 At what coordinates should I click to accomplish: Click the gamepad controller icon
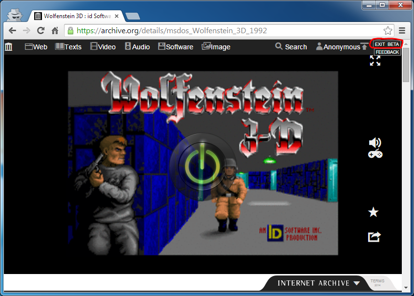[x=375, y=154]
